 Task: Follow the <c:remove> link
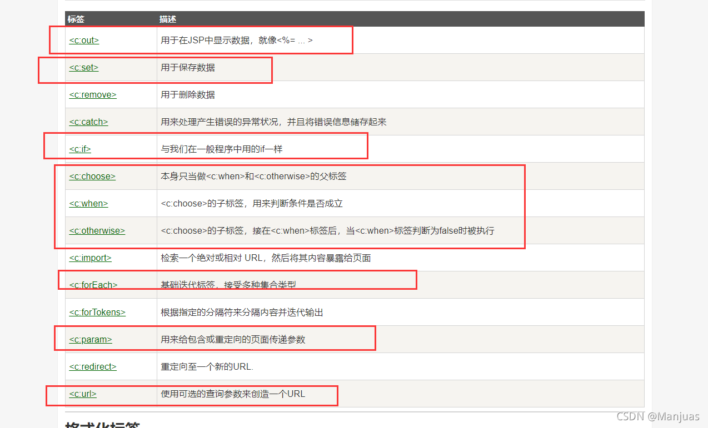(x=93, y=95)
